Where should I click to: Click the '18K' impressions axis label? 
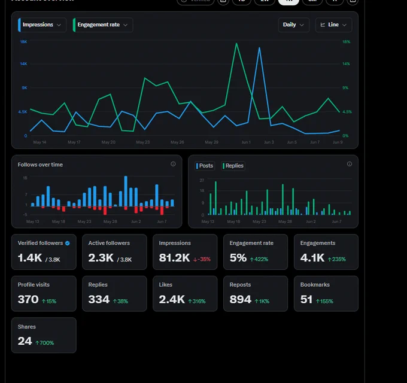click(23, 42)
